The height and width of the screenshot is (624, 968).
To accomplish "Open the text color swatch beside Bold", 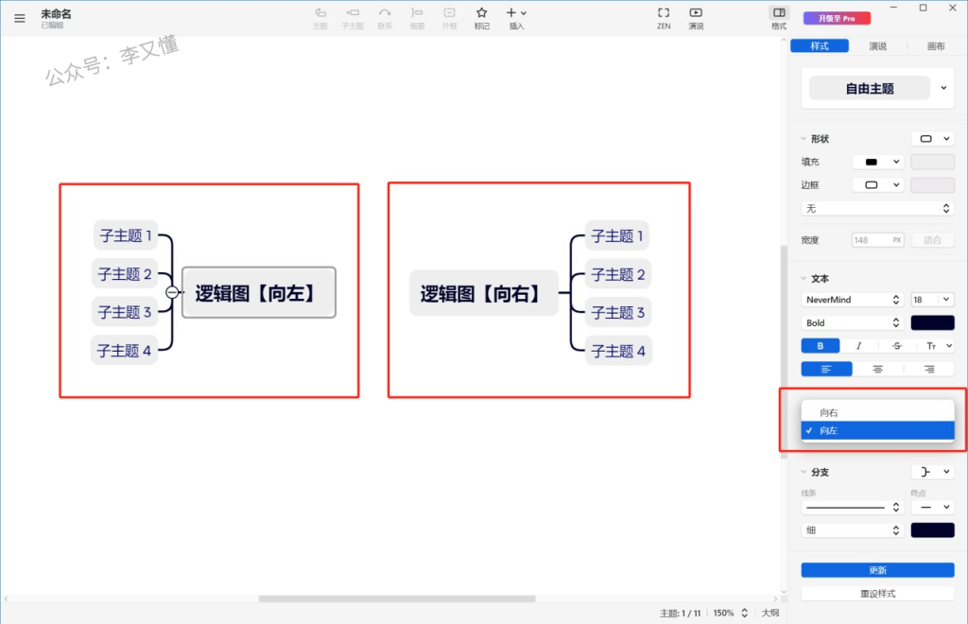I will (932, 323).
